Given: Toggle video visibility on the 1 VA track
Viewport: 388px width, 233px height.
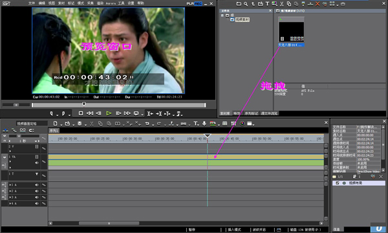Looking at the screenshot, I should [x=37, y=157].
